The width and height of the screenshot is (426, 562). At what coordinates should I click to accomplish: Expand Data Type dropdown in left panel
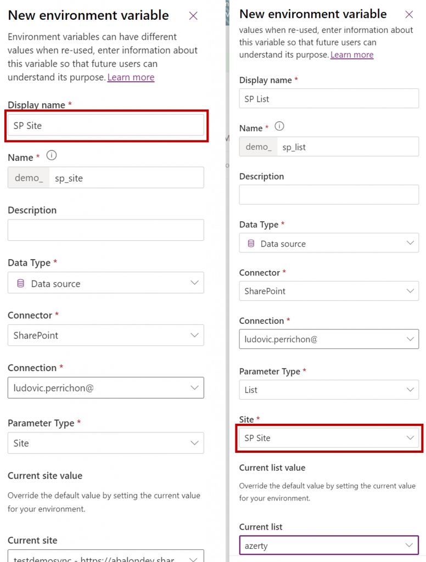(x=106, y=283)
